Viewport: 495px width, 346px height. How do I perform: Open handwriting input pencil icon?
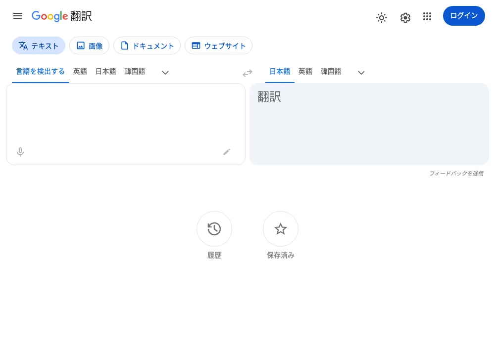[227, 152]
